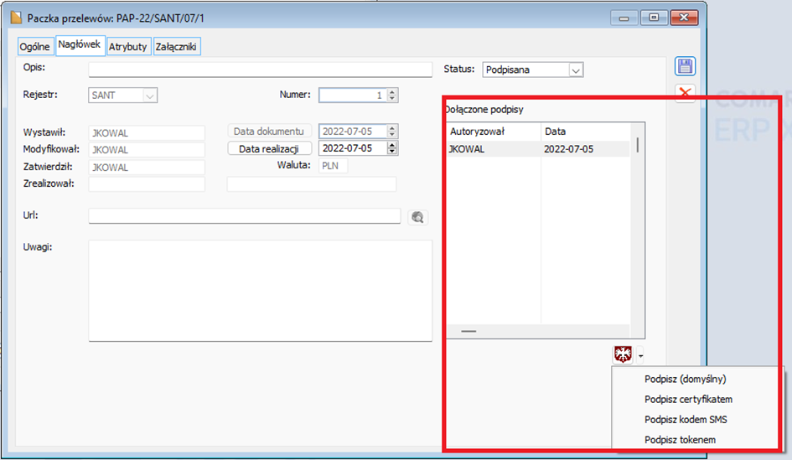Select the Nagłówek tab
The height and width of the screenshot is (460, 792).
80,44
